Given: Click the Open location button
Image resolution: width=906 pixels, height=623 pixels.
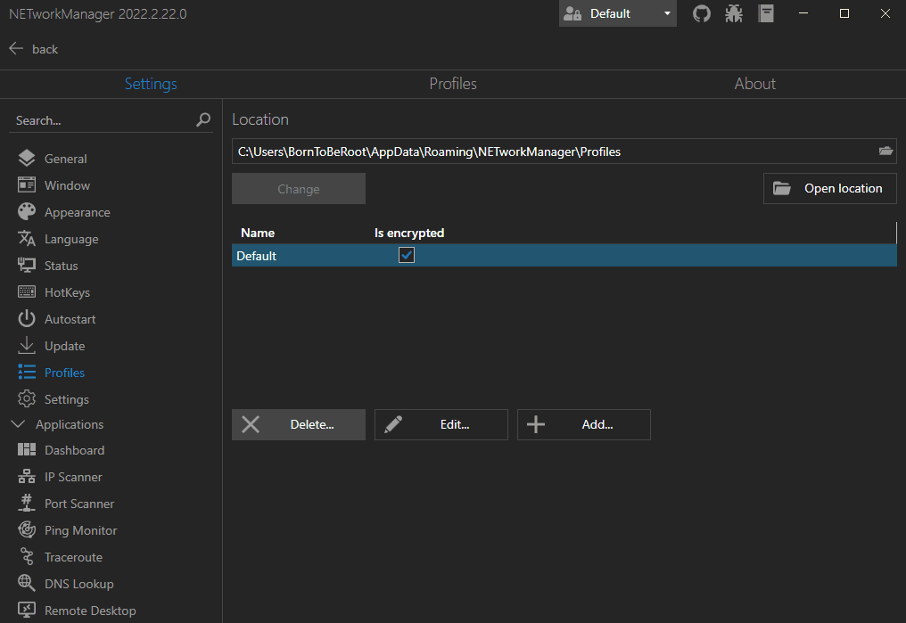Looking at the screenshot, I should [x=829, y=188].
